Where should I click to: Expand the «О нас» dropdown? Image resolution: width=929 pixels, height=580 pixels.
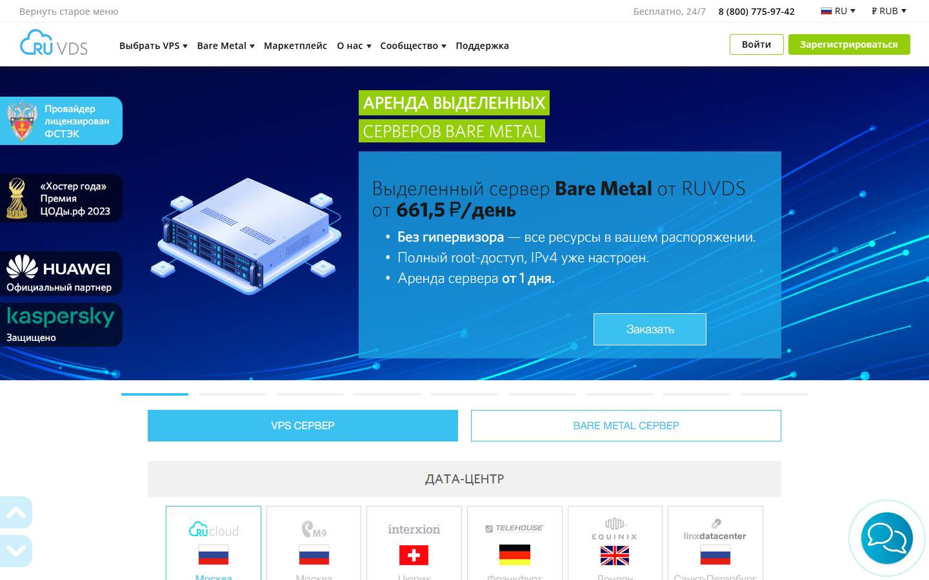[354, 46]
